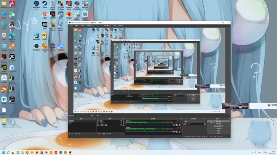Toggle lock of display capture source
The image size is (277, 155).
pos(124,125)
